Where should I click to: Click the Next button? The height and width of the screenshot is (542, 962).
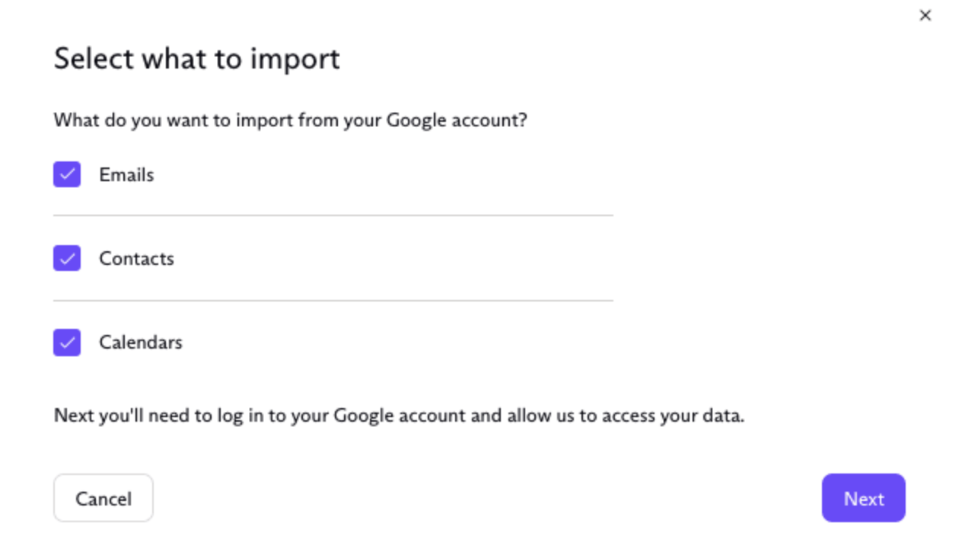click(863, 498)
